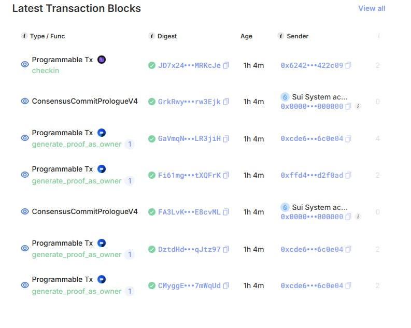Screen dimensions: 411x328
Task: Click the Age column header
Action: pyautogui.click(x=246, y=36)
